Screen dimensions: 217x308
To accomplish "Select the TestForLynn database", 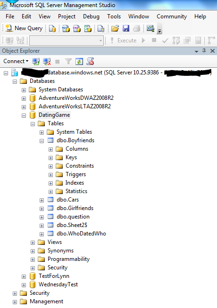I will click(x=54, y=276).
